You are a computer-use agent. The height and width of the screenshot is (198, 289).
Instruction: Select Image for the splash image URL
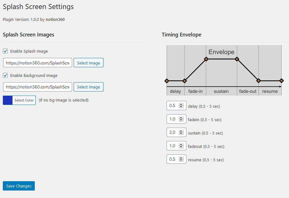89,63
